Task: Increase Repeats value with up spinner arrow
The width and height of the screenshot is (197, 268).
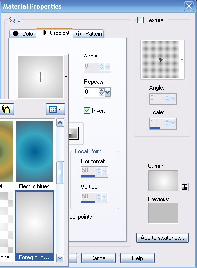Action: click(x=101, y=90)
